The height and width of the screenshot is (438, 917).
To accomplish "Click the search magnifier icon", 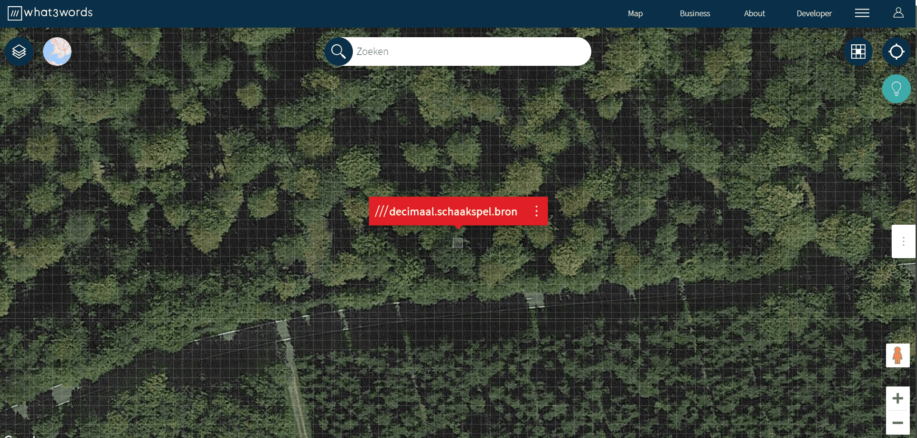I will pos(339,52).
